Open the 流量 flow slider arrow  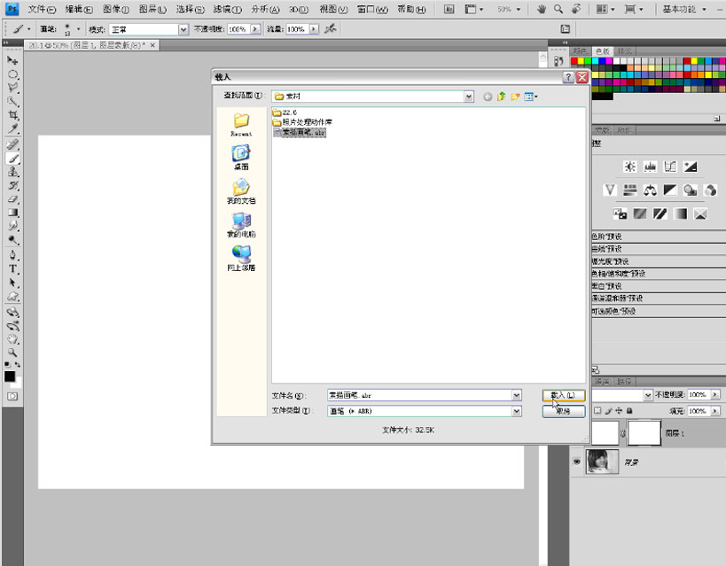point(314,29)
